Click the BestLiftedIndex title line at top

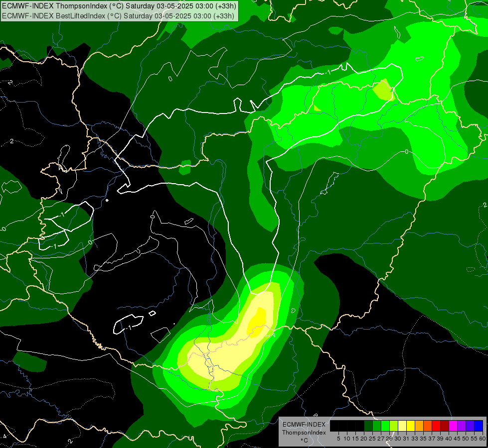(x=118, y=15)
